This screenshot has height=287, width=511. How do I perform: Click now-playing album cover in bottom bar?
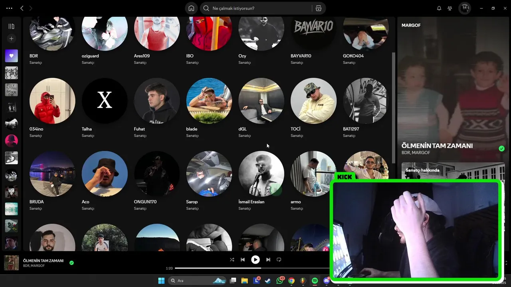click(x=11, y=263)
